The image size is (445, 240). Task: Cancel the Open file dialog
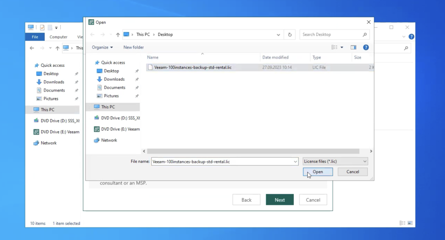352,172
